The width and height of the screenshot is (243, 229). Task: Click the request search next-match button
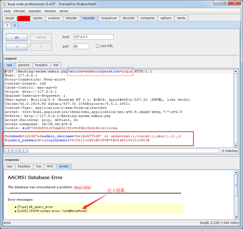[x=23, y=150]
